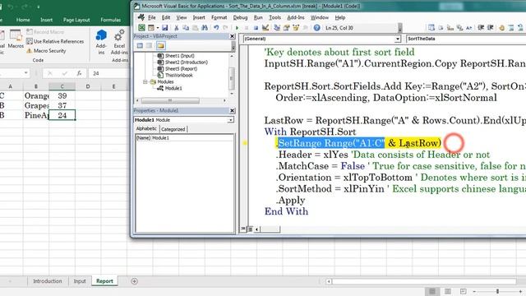Open Insert UserForm dropdown arrow

coord(157,28)
